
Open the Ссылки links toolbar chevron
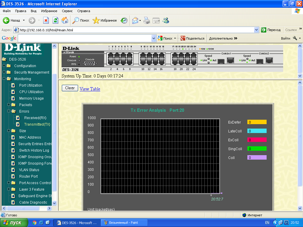[x=301, y=29]
